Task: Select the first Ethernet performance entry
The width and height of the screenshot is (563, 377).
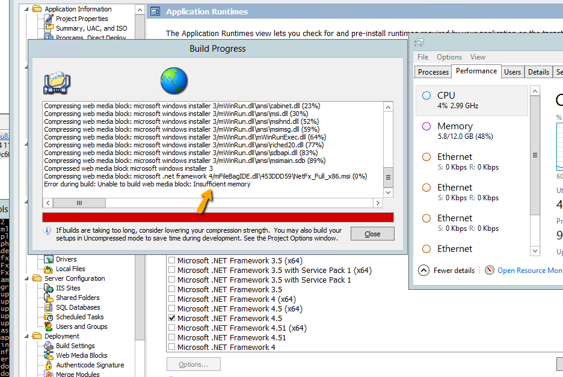Action: [472, 162]
